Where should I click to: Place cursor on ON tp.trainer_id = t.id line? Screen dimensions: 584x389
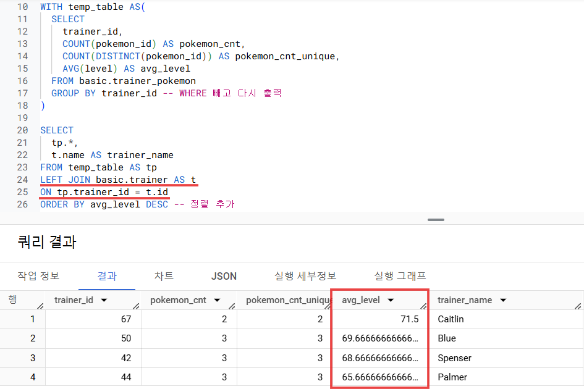coord(104,191)
